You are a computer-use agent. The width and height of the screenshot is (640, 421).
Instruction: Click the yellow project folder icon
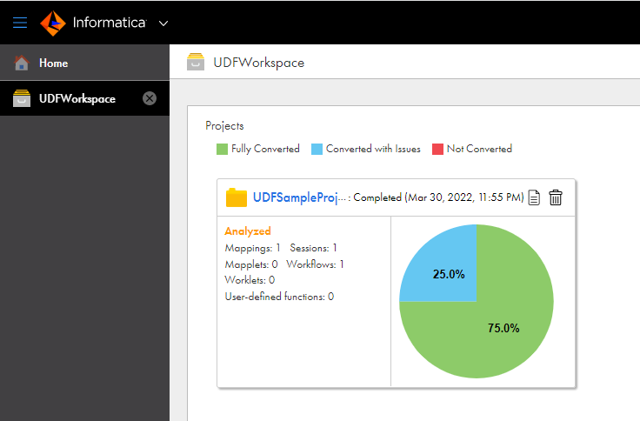click(x=237, y=197)
